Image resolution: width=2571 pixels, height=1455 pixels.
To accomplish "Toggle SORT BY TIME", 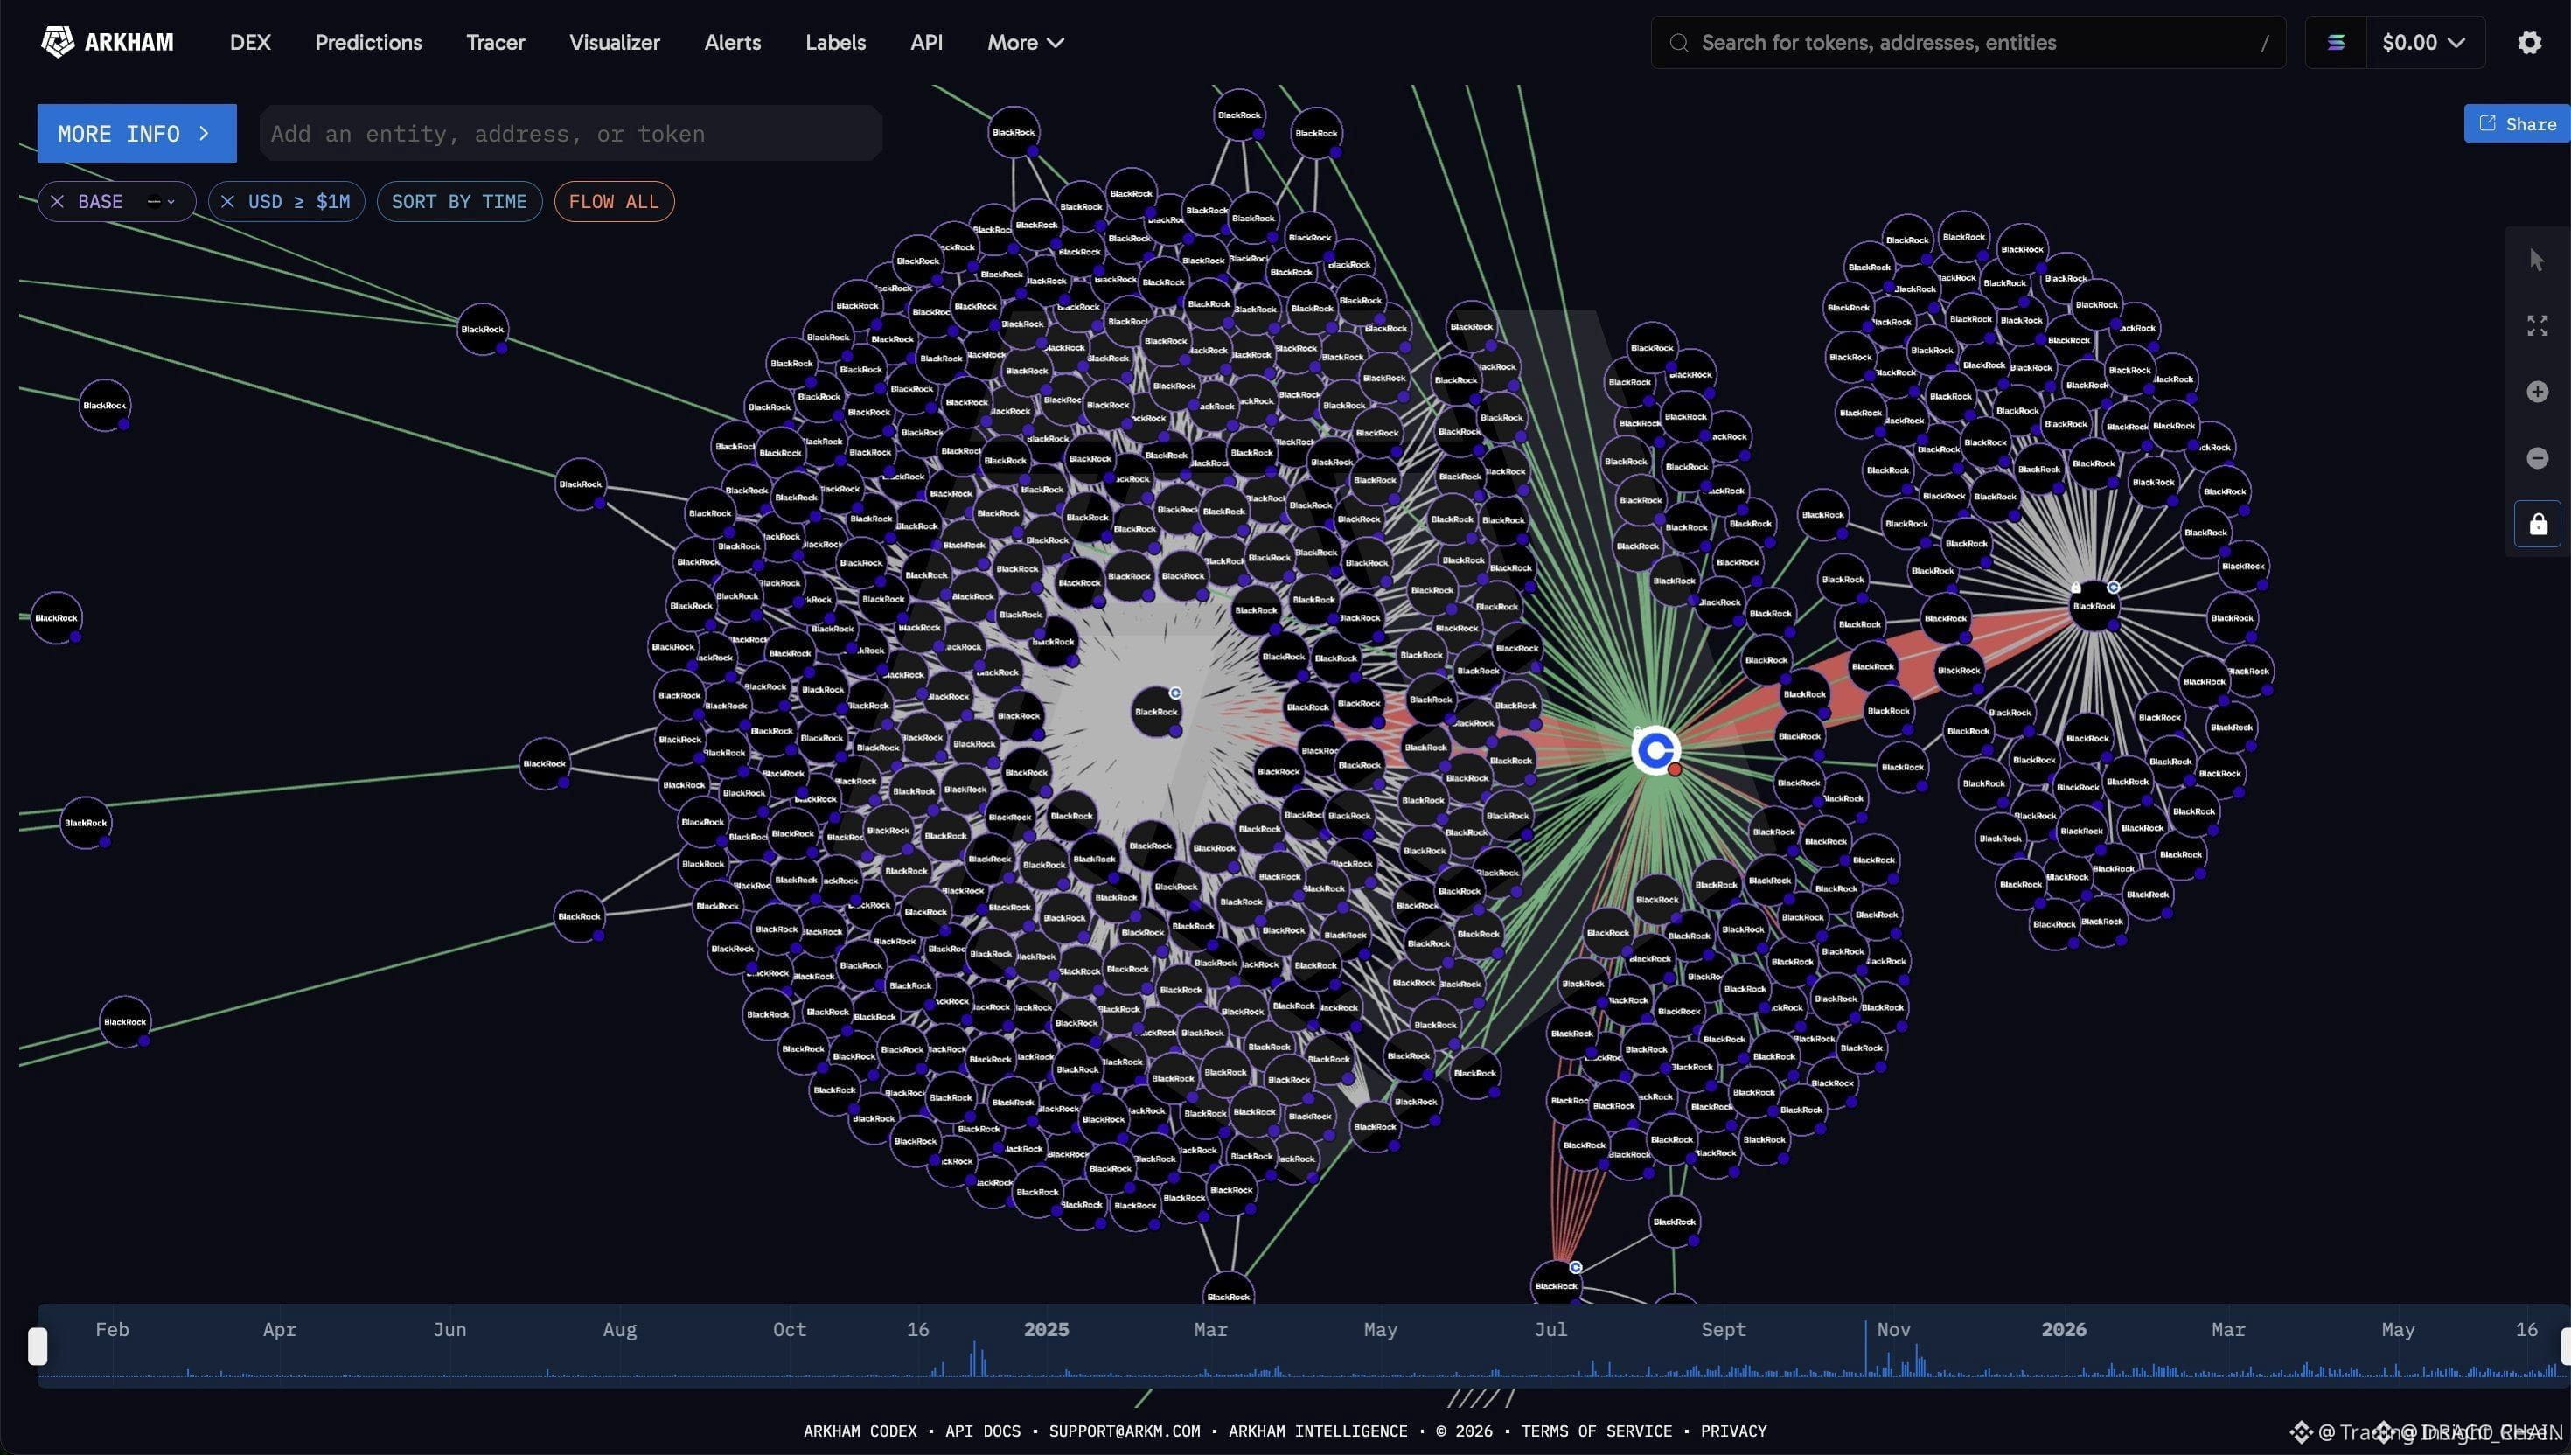I will (458, 202).
